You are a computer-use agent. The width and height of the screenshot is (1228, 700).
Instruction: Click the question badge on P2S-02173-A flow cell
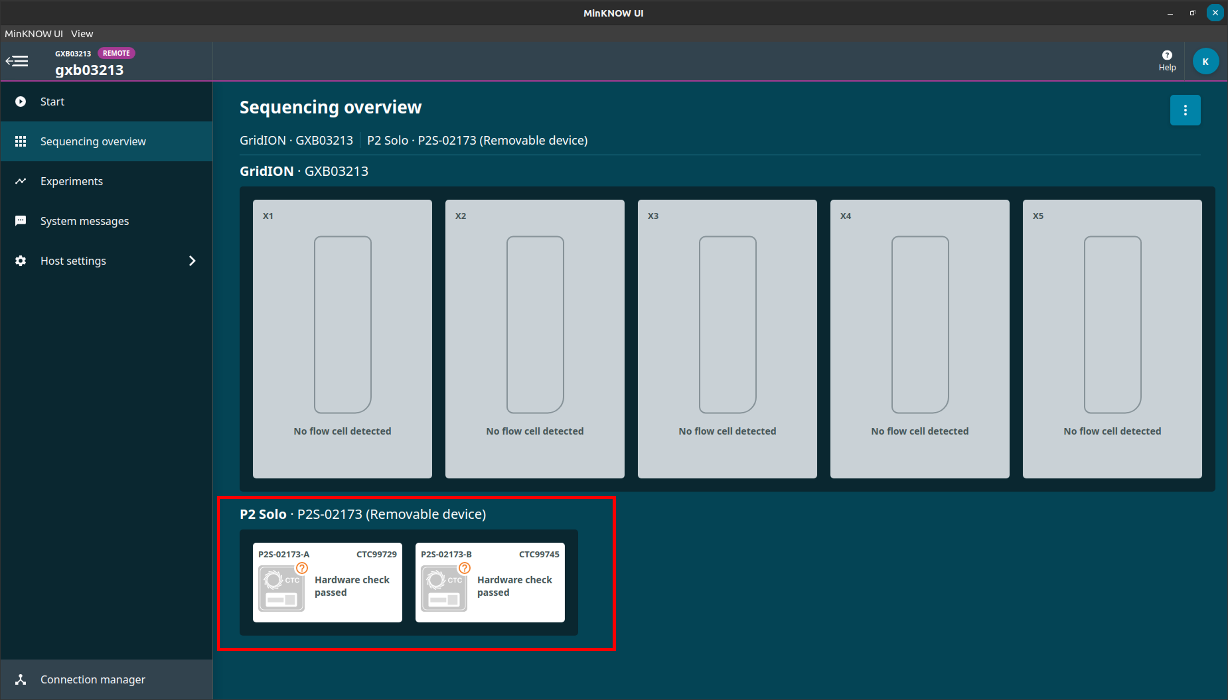(302, 568)
